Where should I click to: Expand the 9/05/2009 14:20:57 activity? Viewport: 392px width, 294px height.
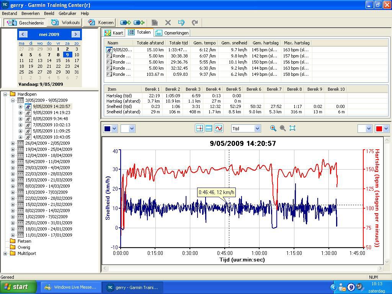(21, 106)
